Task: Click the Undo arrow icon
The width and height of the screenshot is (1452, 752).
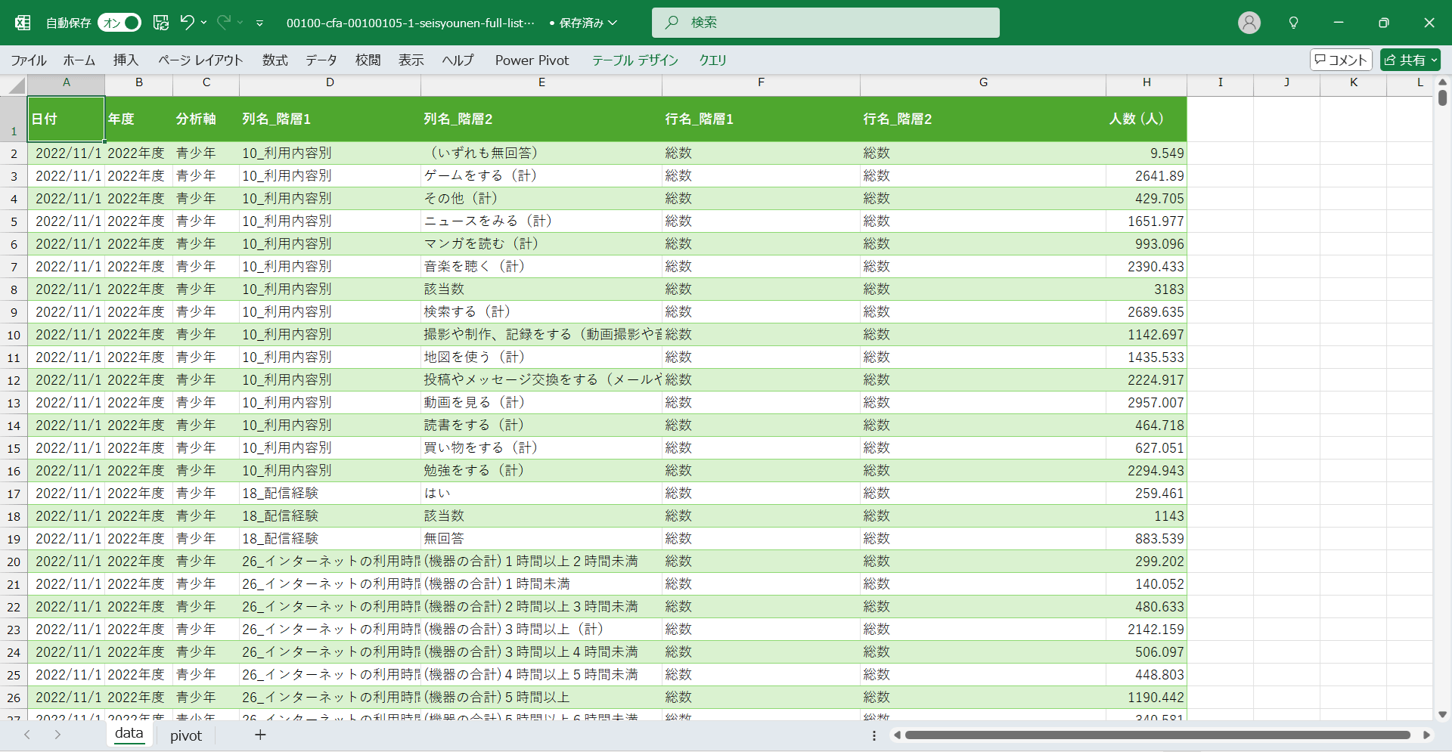Action: click(x=187, y=23)
